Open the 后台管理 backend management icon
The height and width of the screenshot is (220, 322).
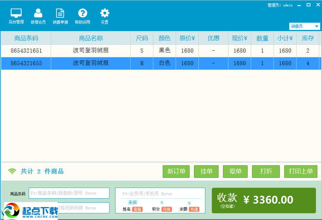16,15
